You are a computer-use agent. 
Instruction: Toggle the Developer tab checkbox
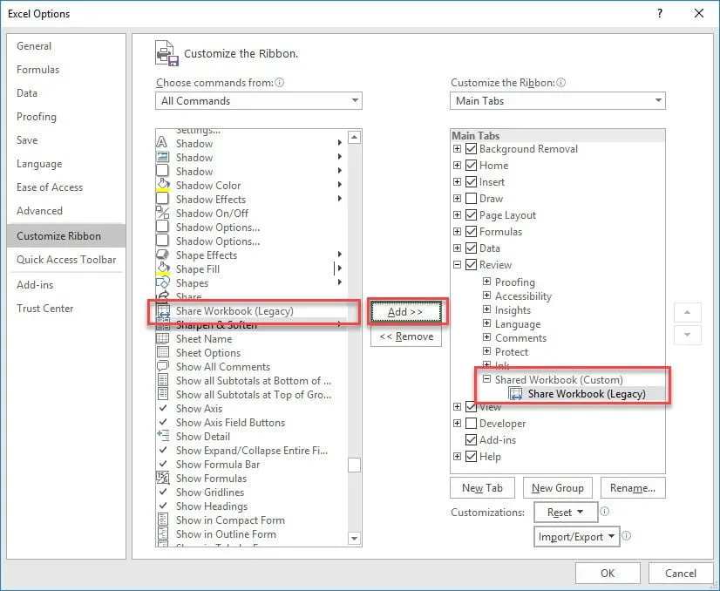(472, 424)
